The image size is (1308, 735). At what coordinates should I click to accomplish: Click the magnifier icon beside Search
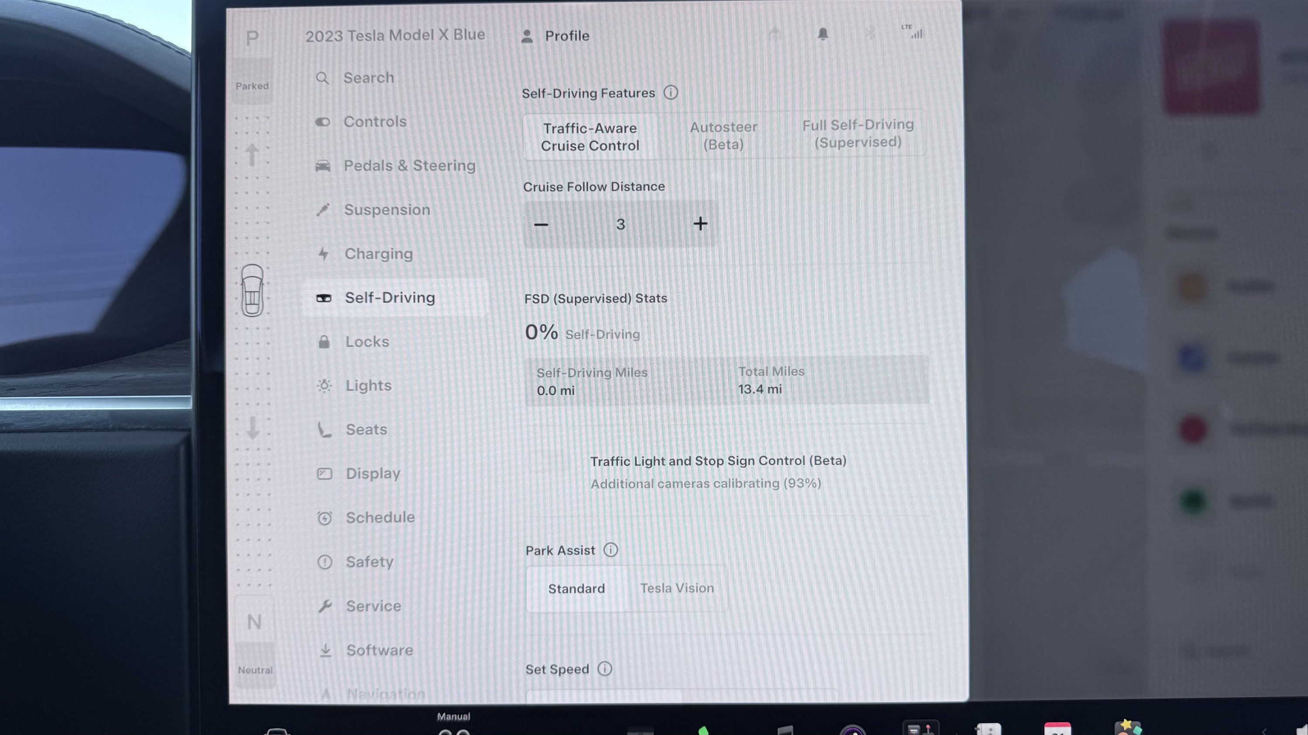(x=323, y=78)
